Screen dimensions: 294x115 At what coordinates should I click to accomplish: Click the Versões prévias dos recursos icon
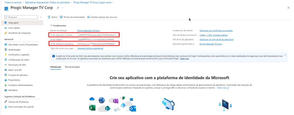[88, 17]
